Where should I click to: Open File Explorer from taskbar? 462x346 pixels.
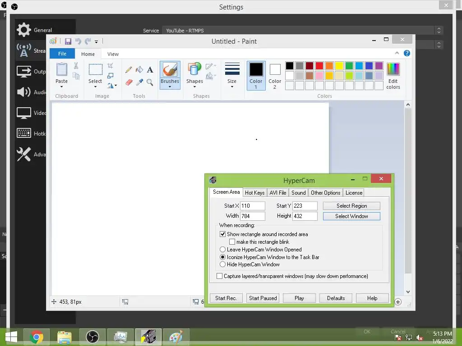pyautogui.click(x=64, y=337)
